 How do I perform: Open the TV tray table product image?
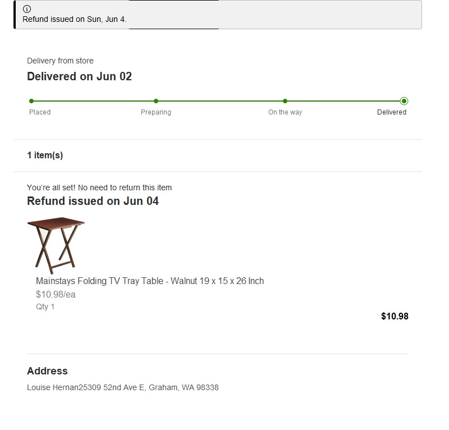click(x=56, y=245)
